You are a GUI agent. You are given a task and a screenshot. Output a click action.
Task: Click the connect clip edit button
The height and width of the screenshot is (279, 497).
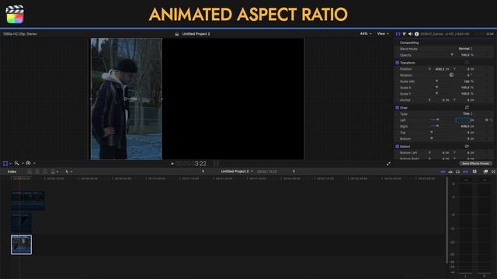(30, 171)
